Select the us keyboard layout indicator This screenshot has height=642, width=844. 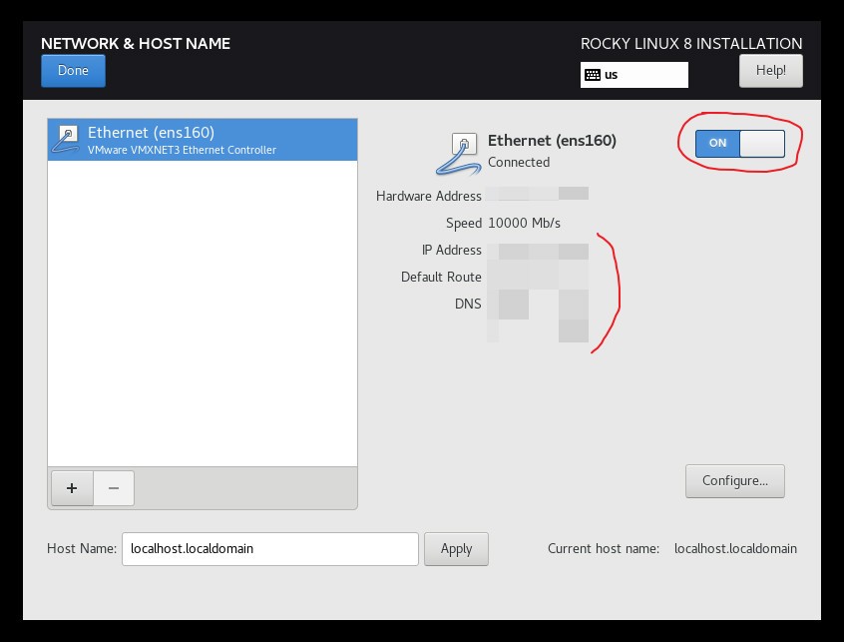click(x=634, y=75)
